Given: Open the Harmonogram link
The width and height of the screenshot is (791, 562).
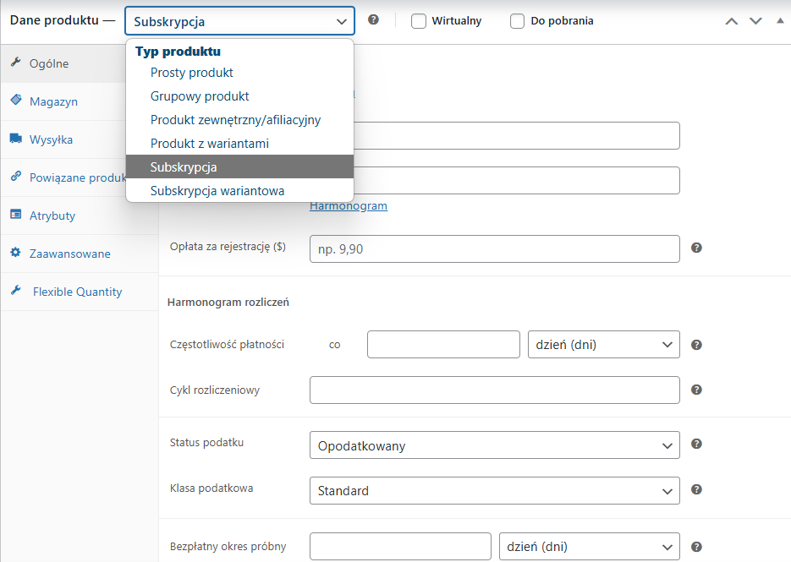Looking at the screenshot, I should 349,205.
